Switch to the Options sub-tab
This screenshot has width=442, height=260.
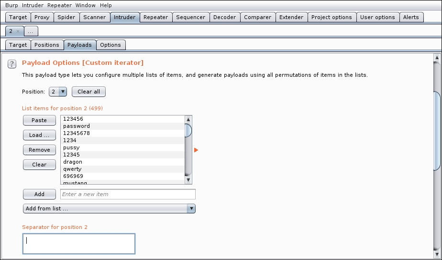tap(110, 45)
